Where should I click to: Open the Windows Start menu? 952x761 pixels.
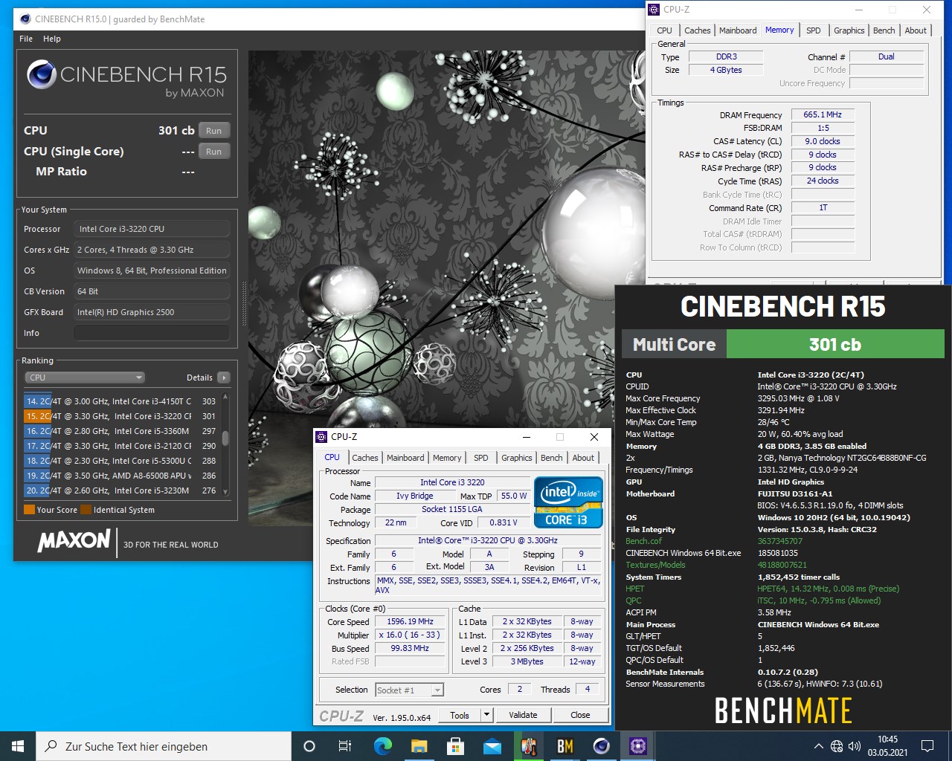tap(18, 746)
